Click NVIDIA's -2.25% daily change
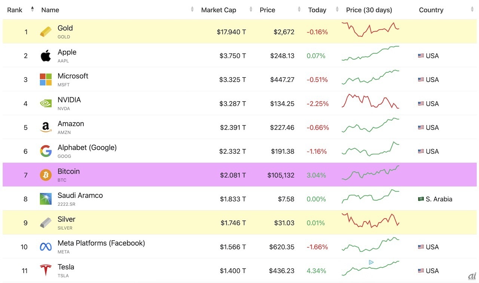The width and height of the screenshot is (479, 283). pos(318,104)
